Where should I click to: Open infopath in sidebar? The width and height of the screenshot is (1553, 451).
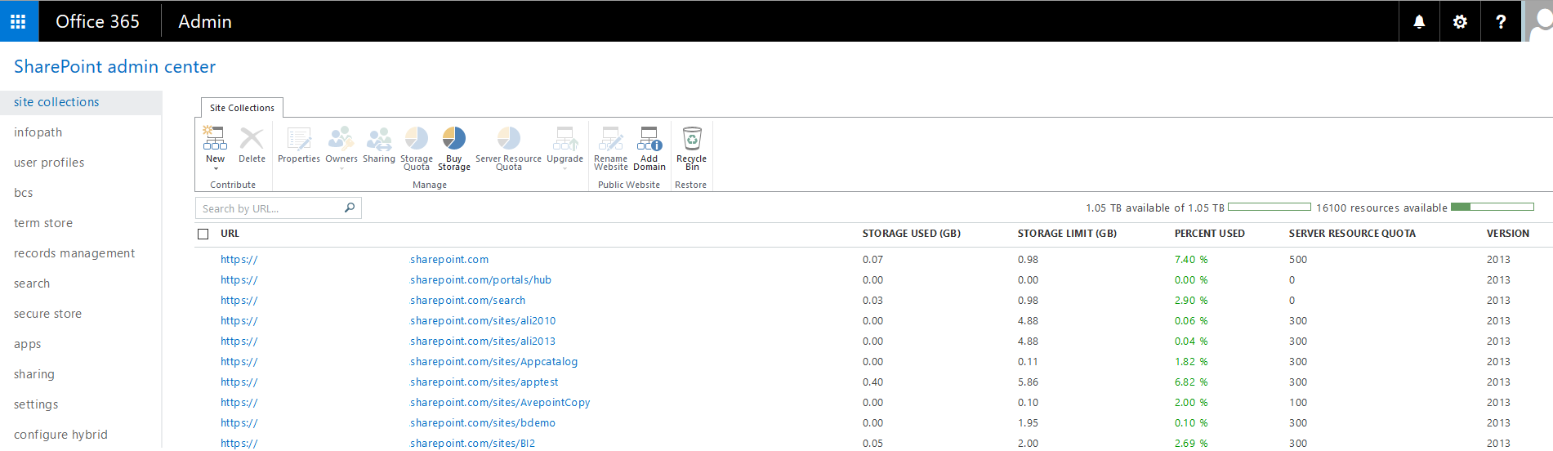tap(38, 132)
